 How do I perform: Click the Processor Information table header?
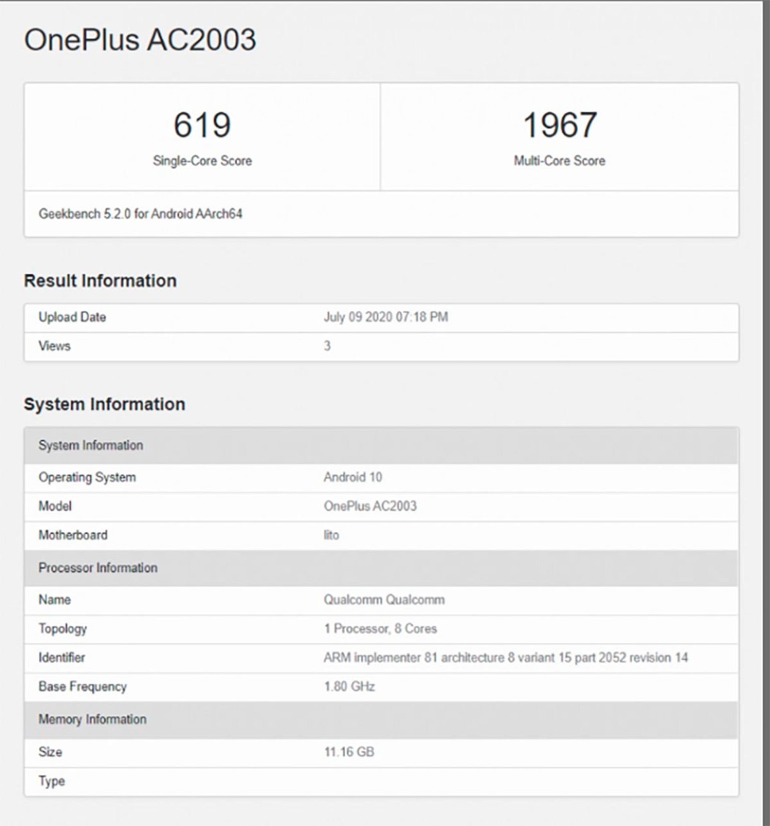(x=98, y=568)
